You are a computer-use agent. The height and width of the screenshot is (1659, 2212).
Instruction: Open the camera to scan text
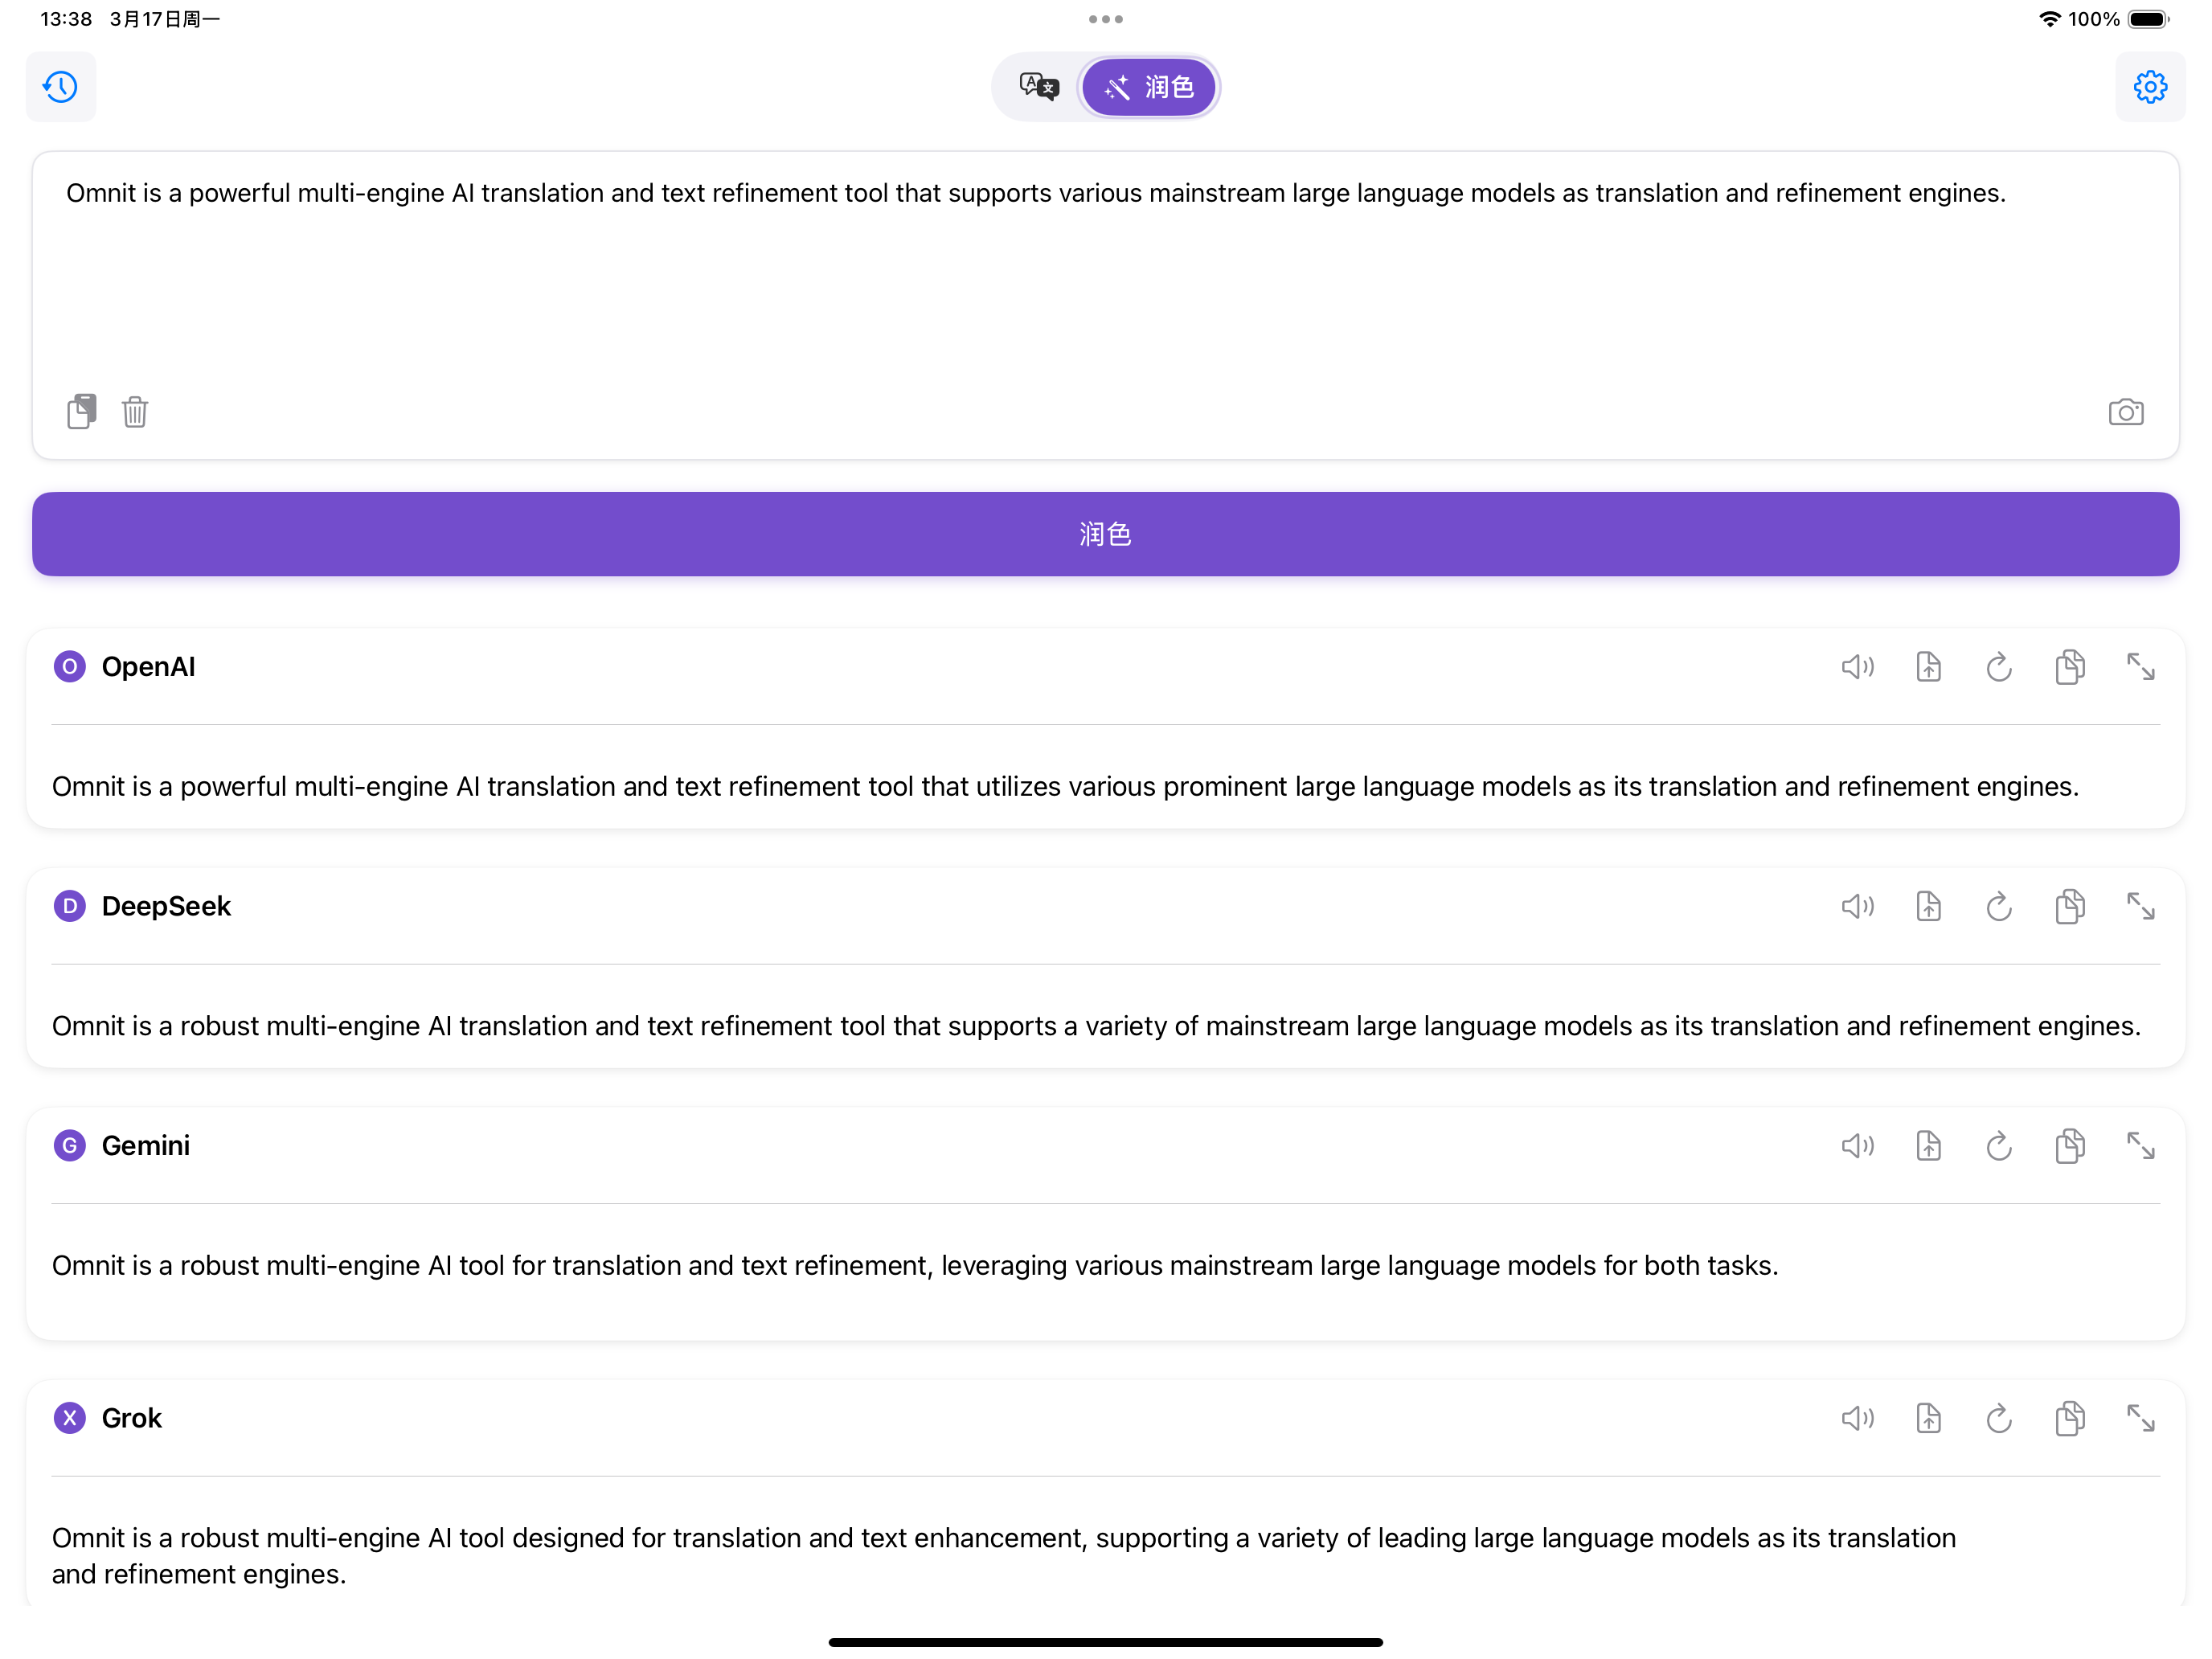(2125, 412)
